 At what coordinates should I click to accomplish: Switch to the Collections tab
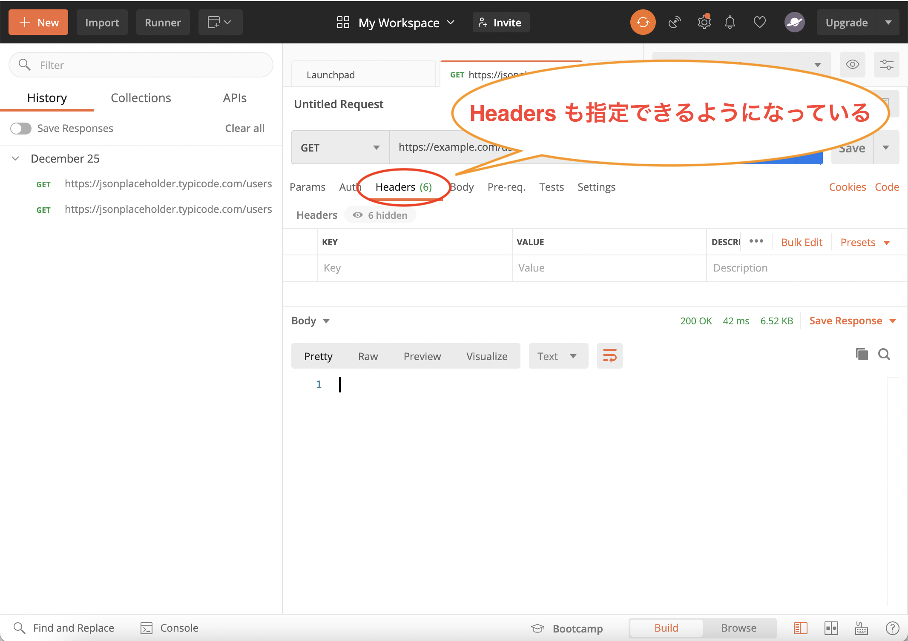pos(141,97)
